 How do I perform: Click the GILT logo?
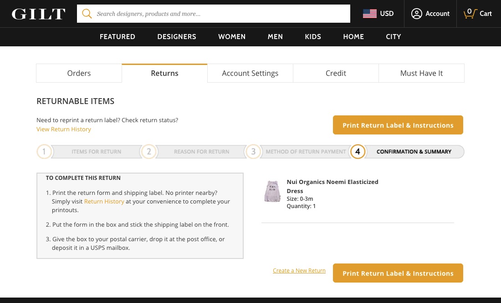(38, 14)
